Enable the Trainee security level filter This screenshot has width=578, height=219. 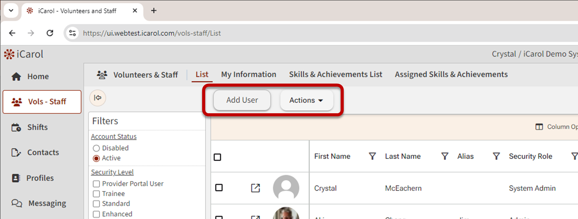click(x=96, y=194)
